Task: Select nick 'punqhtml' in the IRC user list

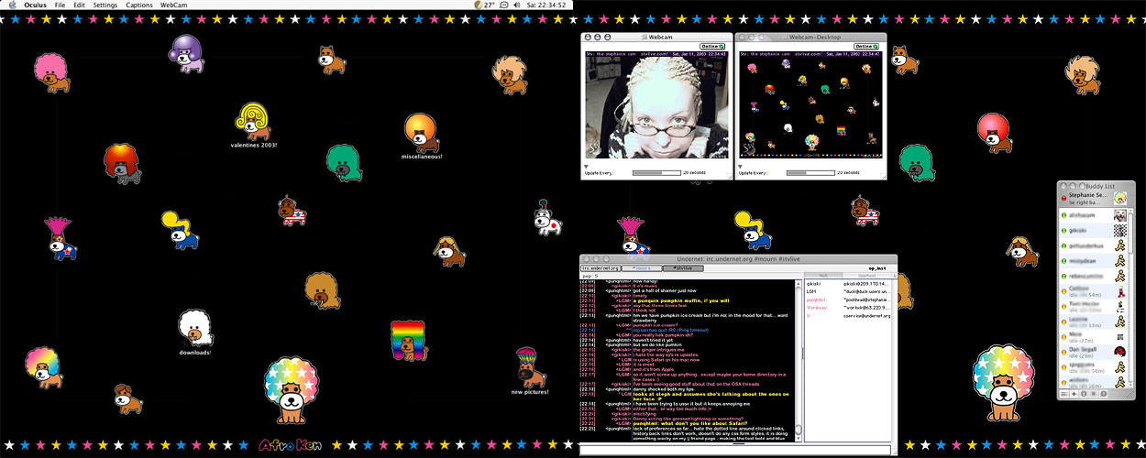Action: (x=816, y=300)
